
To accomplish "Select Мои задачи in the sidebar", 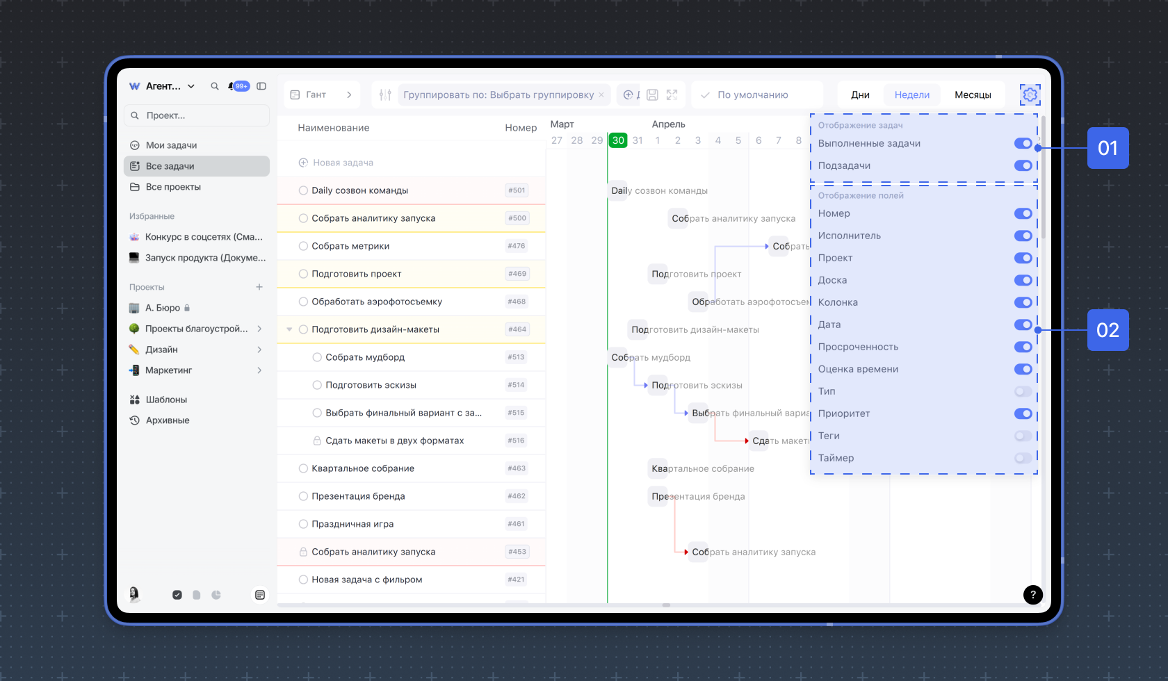I will (x=171, y=145).
